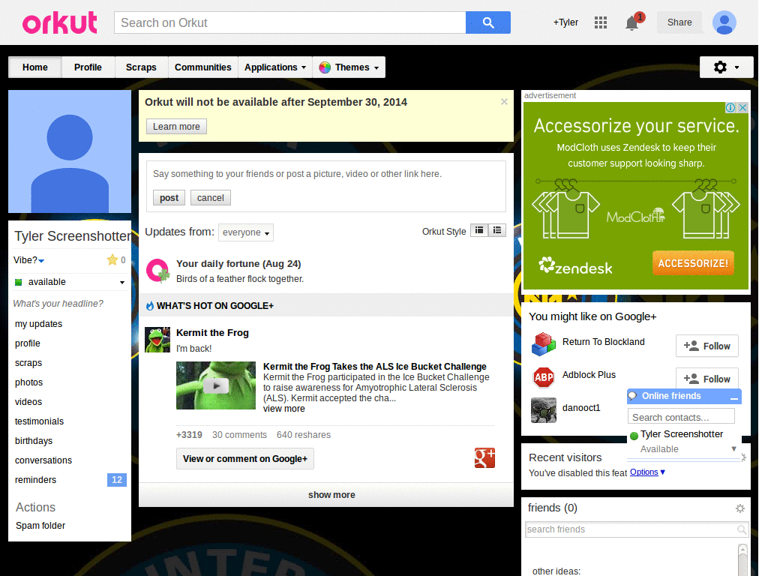768x576 pixels.
Task: Click the friends list scrollbar
Action: coord(742,559)
